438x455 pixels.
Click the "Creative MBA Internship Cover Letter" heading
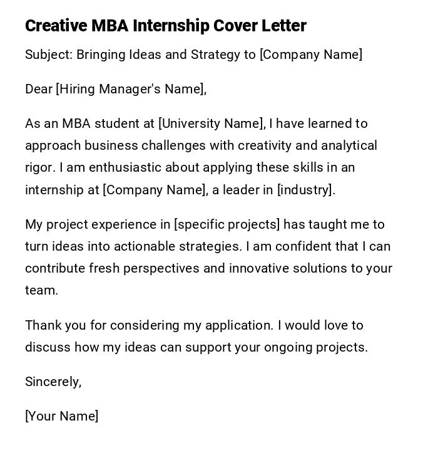pos(165,26)
